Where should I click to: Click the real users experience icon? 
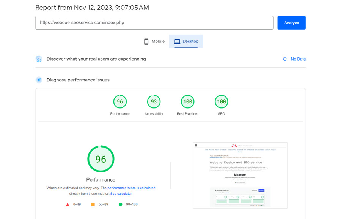[x=39, y=59]
